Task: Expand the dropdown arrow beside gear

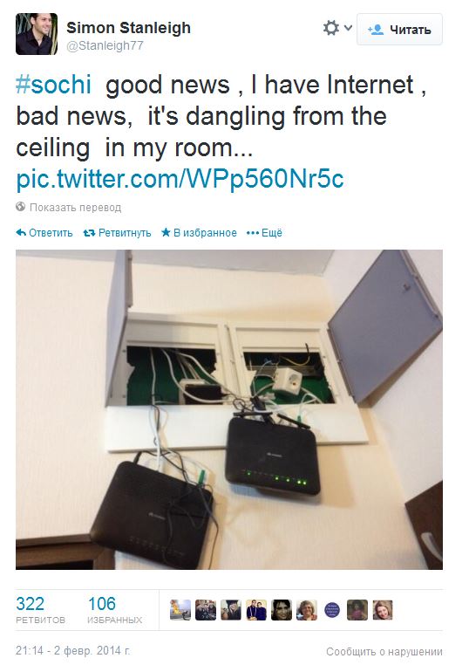Action: pos(348,28)
